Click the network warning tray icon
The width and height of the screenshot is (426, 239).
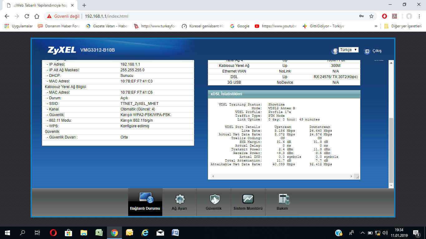point(378,232)
